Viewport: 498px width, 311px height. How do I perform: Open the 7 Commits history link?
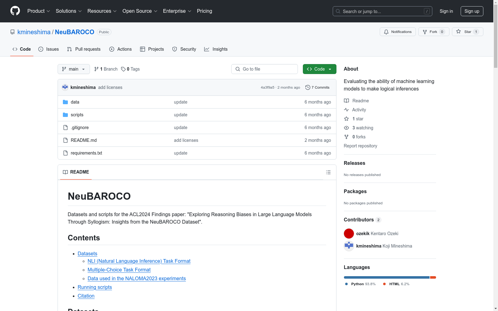[317, 87]
